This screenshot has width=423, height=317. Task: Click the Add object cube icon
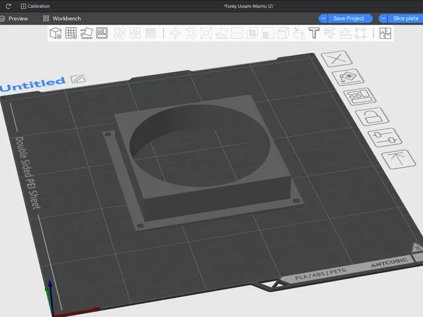point(56,33)
